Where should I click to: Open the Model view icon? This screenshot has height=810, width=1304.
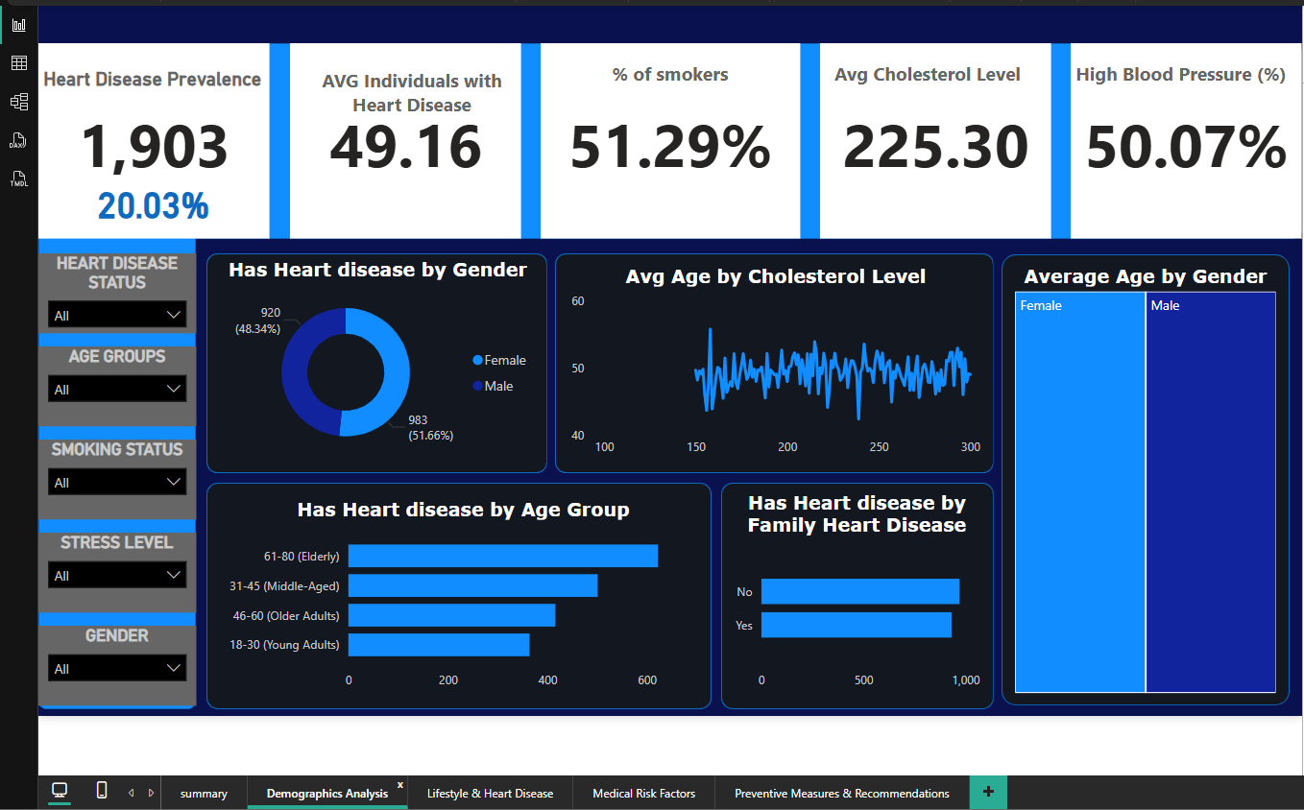pyautogui.click(x=18, y=102)
